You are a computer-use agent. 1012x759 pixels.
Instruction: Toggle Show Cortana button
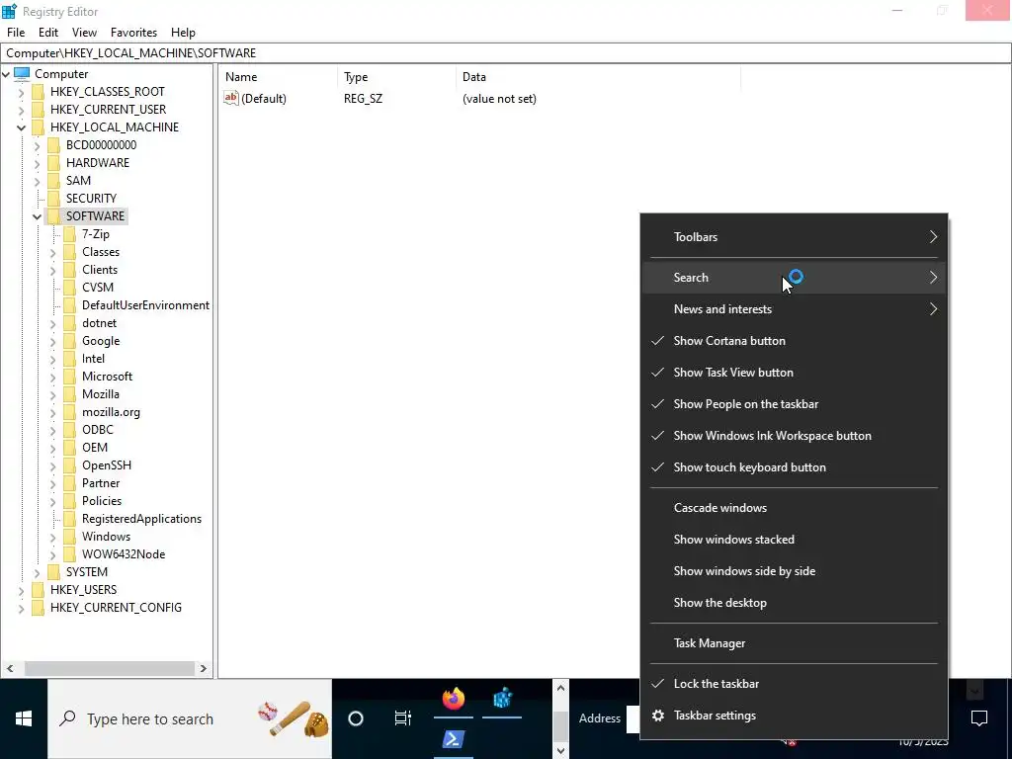click(x=794, y=341)
